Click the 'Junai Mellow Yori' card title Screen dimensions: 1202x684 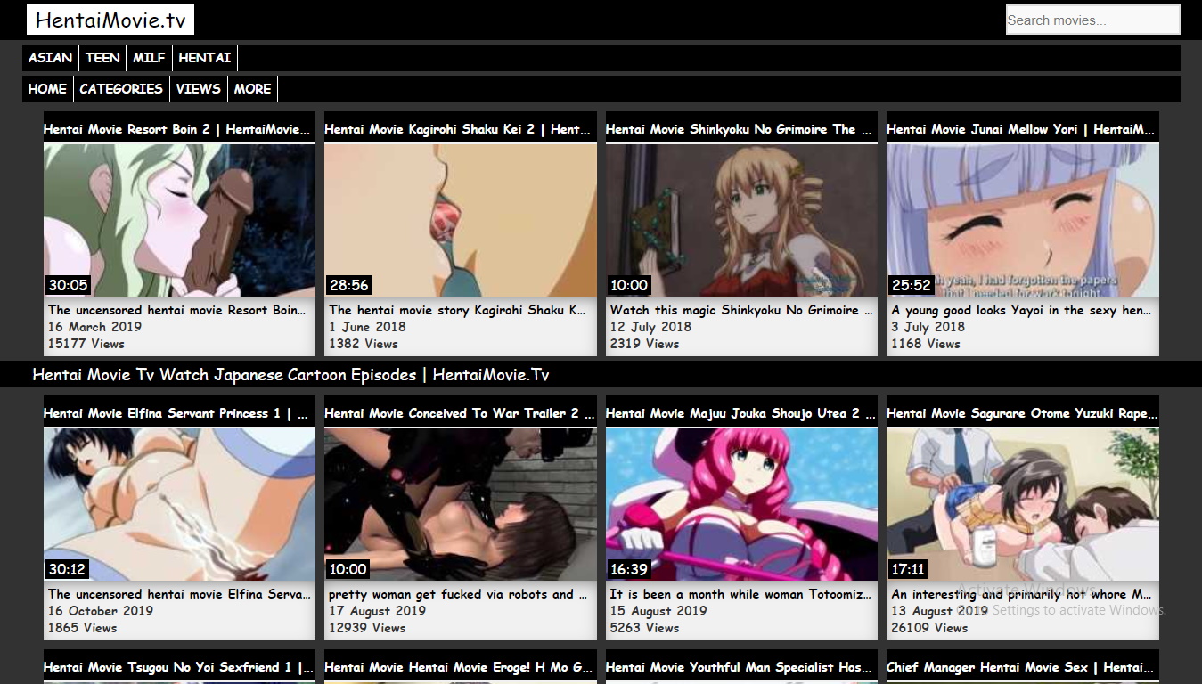(1023, 129)
